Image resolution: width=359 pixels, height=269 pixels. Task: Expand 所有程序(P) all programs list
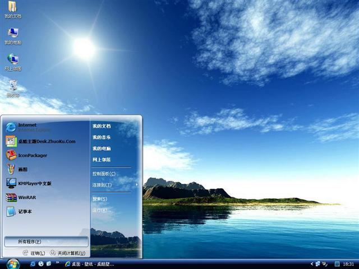pyautogui.click(x=46, y=242)
